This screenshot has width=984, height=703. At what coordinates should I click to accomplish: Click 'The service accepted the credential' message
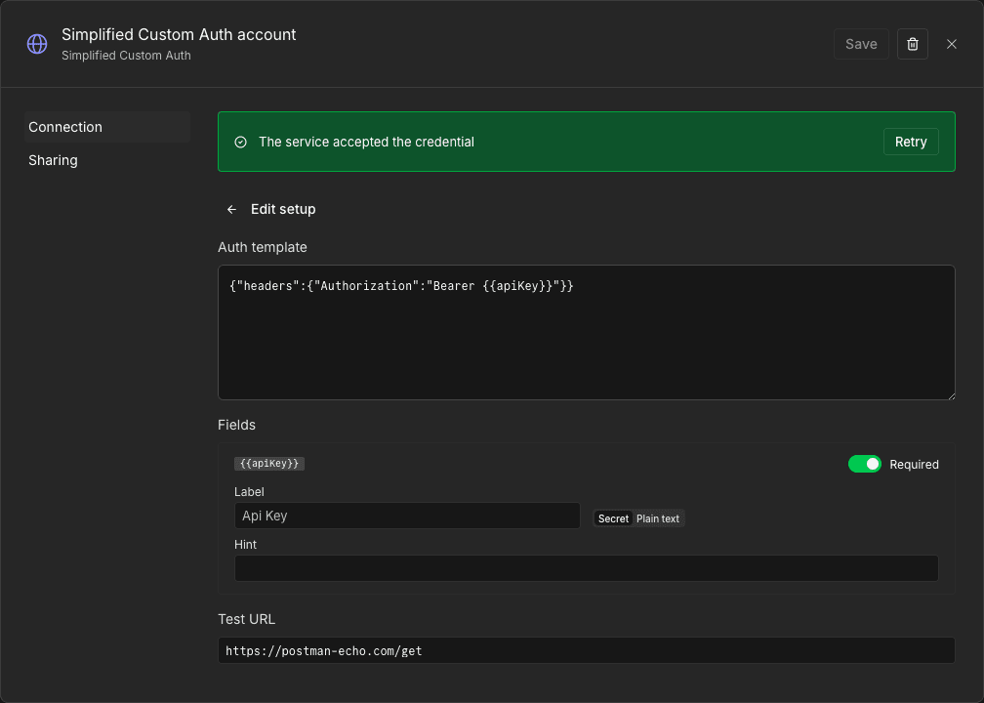[x=366, y=142]
